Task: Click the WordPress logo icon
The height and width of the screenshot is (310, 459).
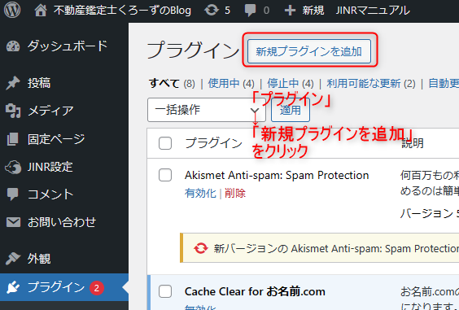Action: [12, 10]
